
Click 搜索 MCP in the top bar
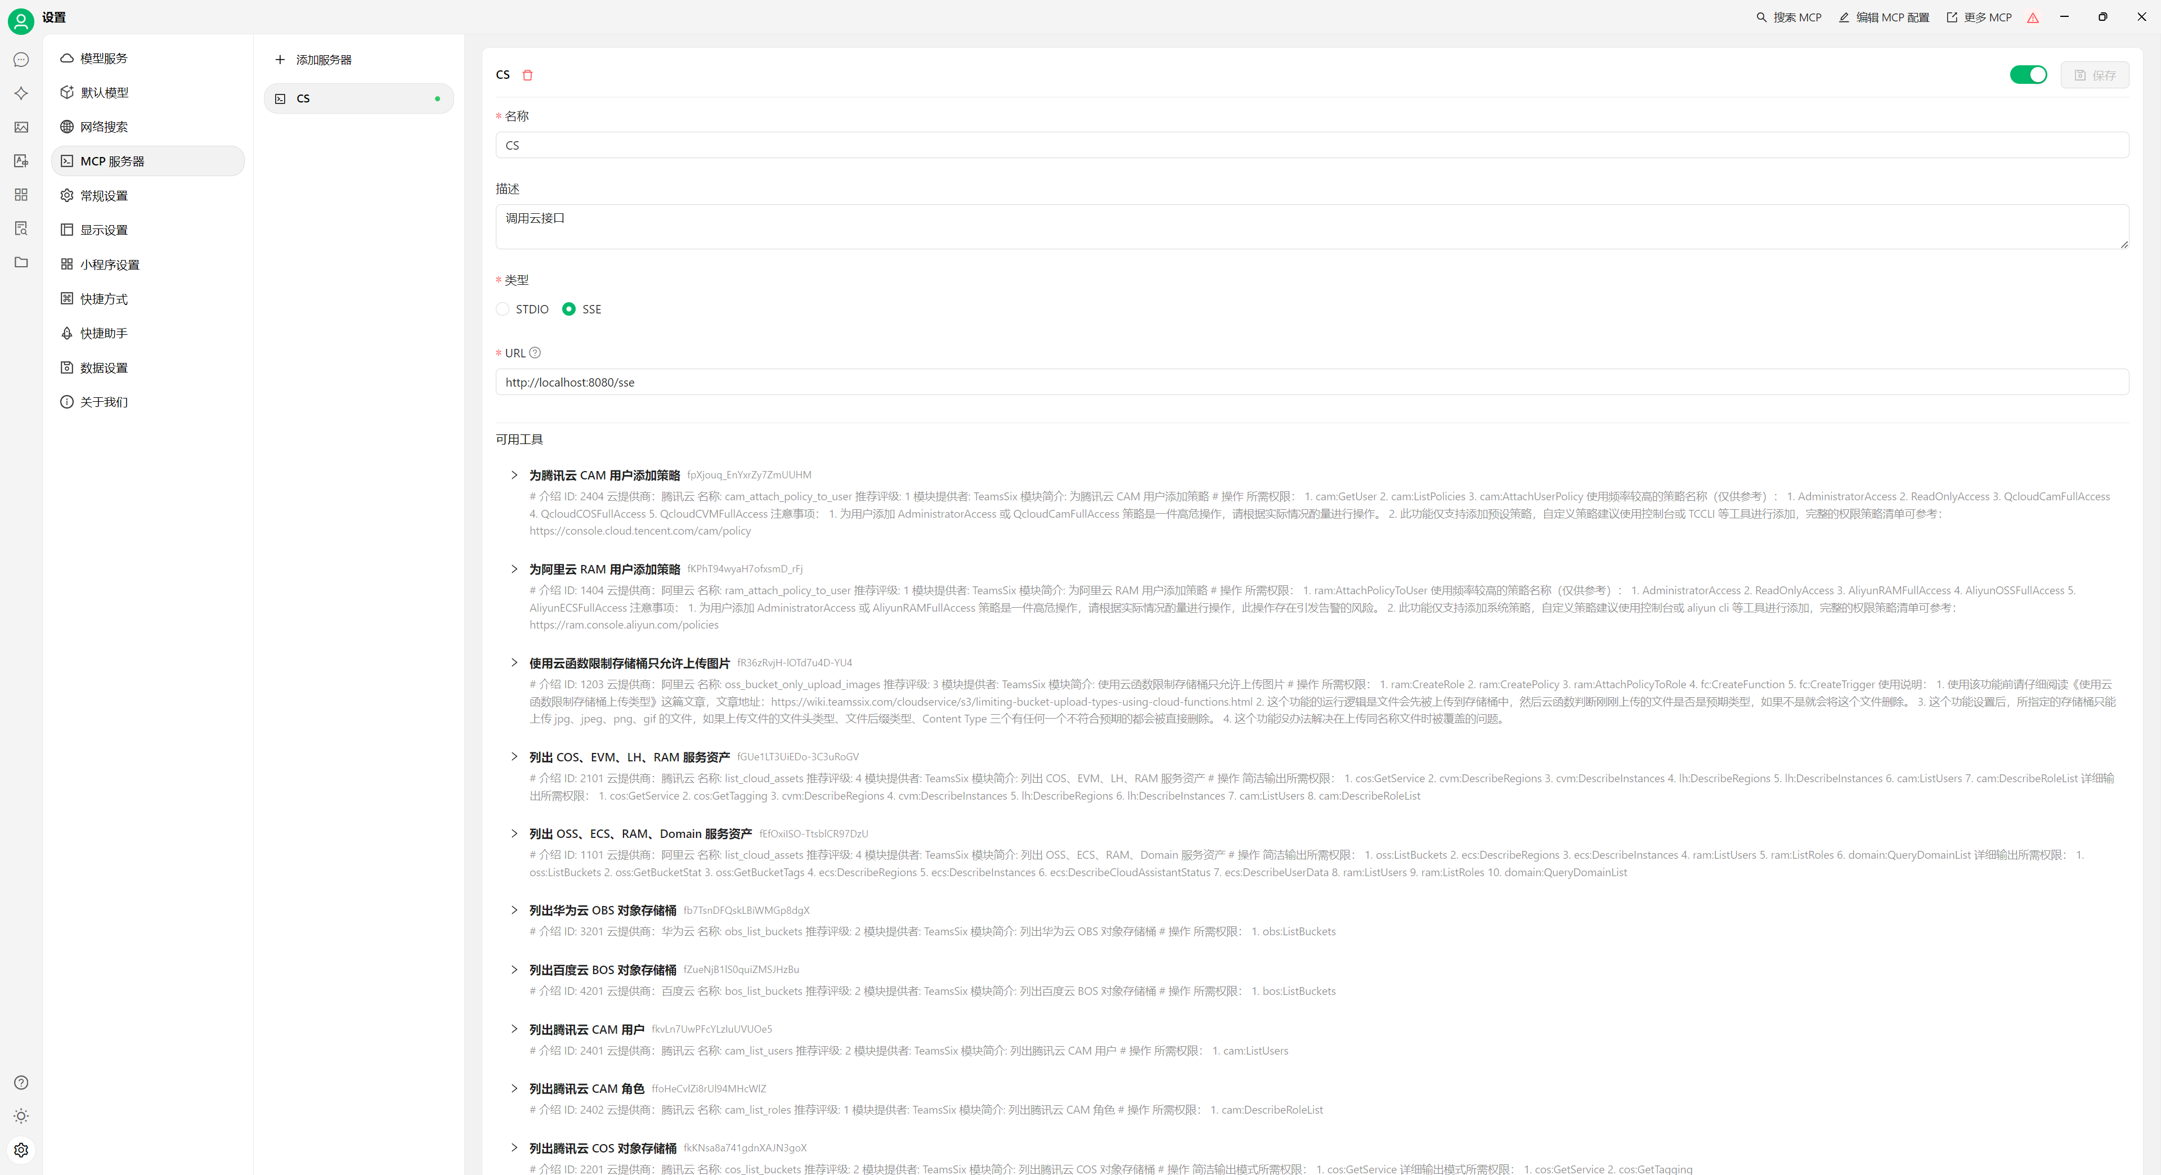pyautogui.click(x=1788, y=17)
